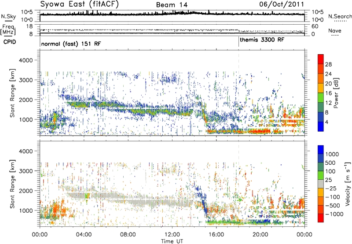This screenshot has width=352, height=244.
Task: Click the 'Power [dB]' colorbar title
Action: [336, 93]
